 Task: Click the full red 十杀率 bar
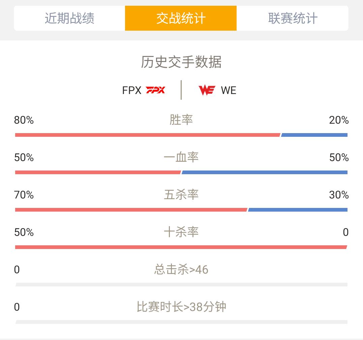tap(181, 247)
